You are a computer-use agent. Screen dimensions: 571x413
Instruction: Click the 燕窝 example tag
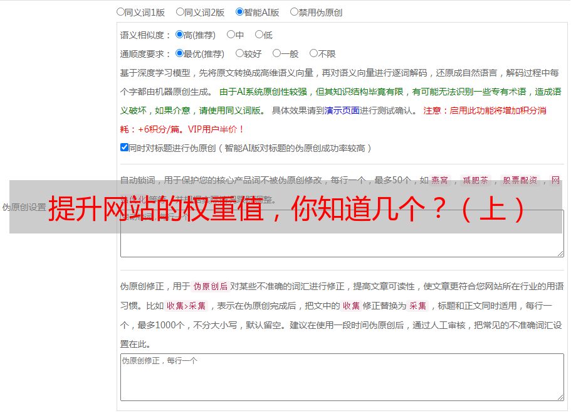[x=439, y=180]
